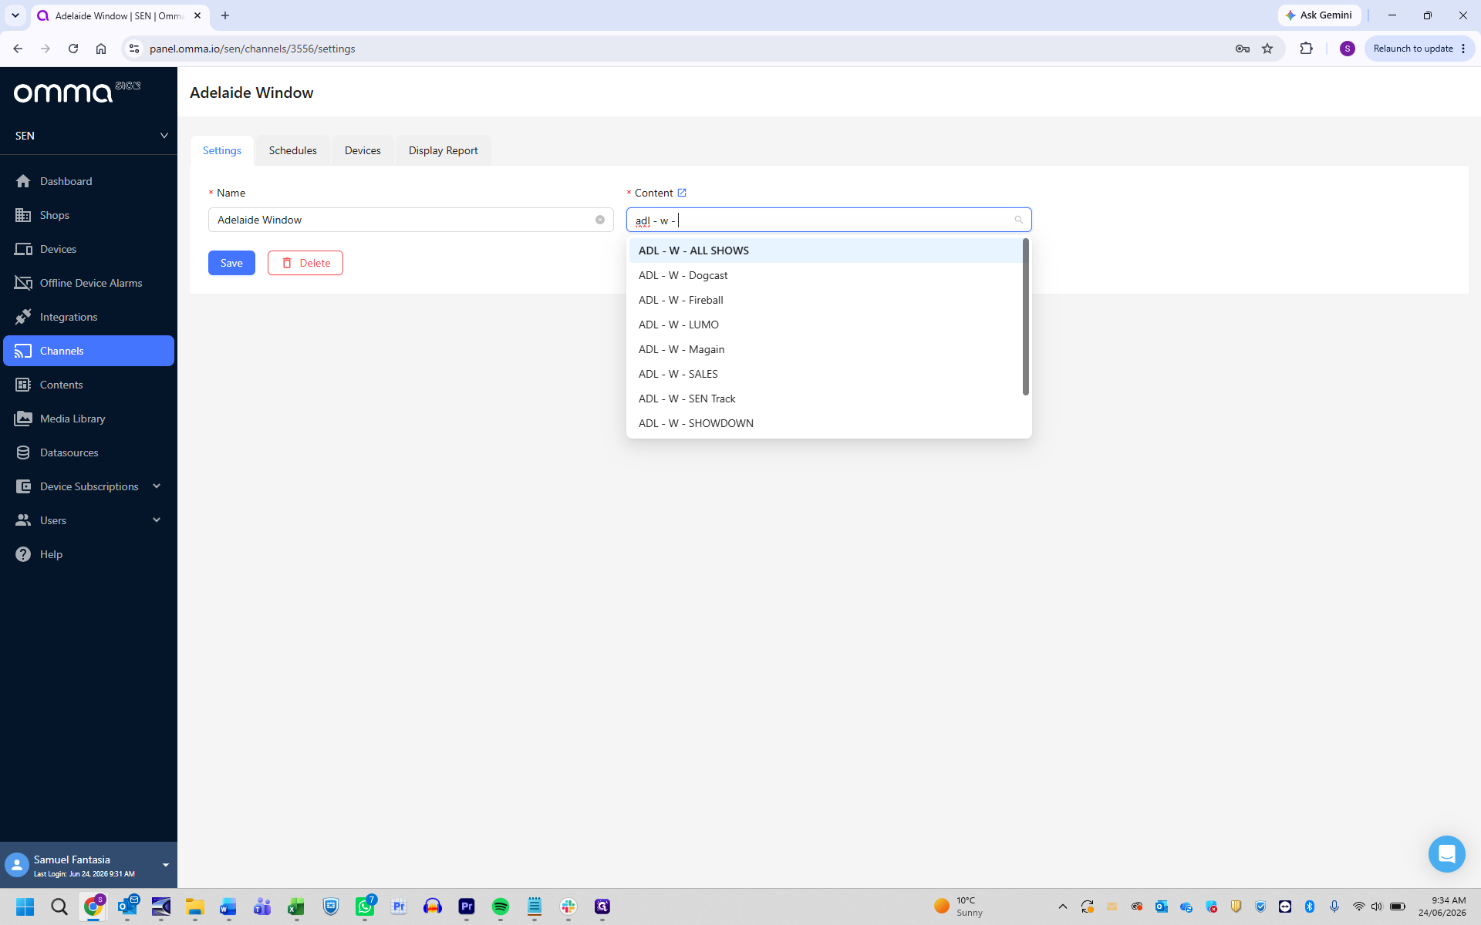The image size is (1481, 925).
Task: Open the Windows Start menu
Action: 25,906
